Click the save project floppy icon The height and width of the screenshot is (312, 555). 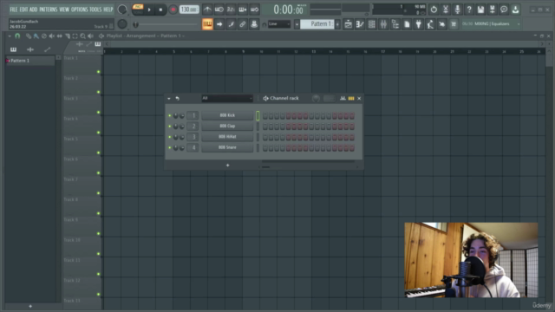pos(480,10)
